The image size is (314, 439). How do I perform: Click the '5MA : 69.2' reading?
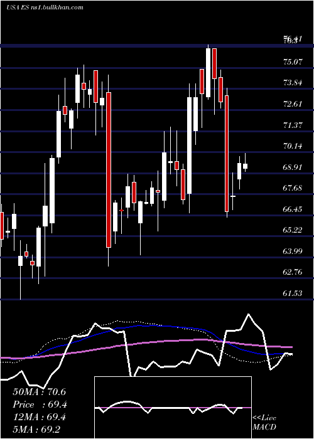(x=36, y=430)
